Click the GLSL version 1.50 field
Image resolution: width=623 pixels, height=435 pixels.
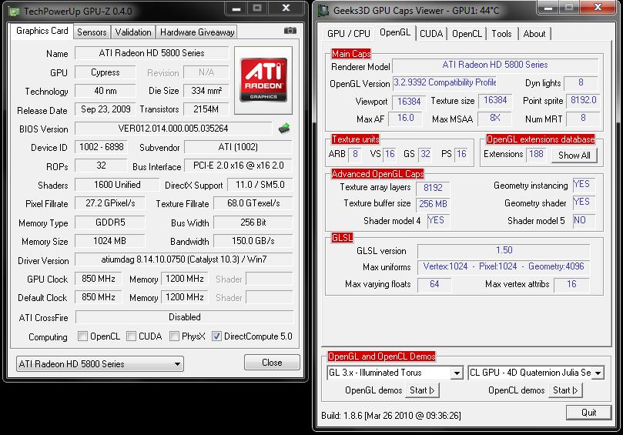point(504,250)
